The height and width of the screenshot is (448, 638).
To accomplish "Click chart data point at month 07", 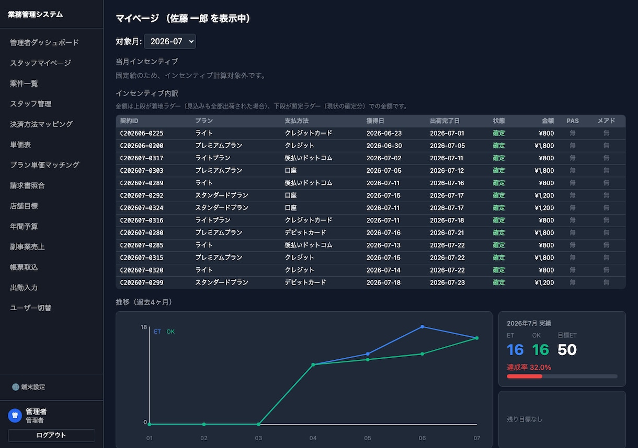I will coord(476,338).
